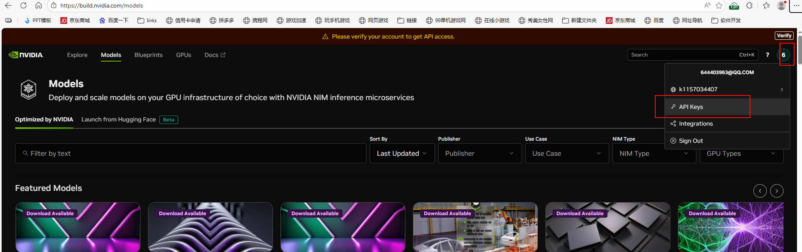
Task: Click the NVIDIA logo
Action: [26, 55]
